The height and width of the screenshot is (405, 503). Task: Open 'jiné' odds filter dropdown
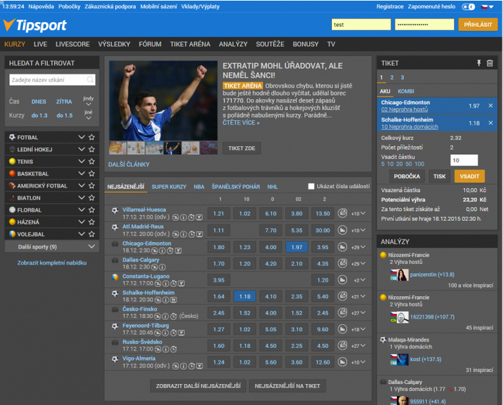pyautogui.click(x=89, y=115)
